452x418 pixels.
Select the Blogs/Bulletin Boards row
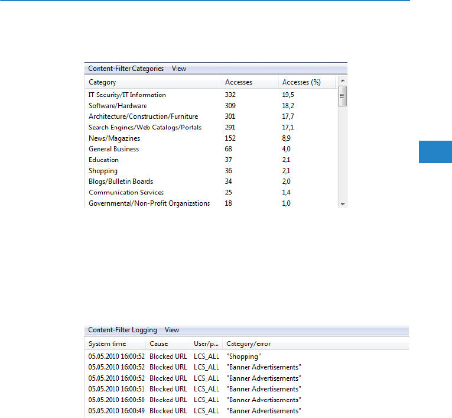pyautogui.click(x=121, y=182)
